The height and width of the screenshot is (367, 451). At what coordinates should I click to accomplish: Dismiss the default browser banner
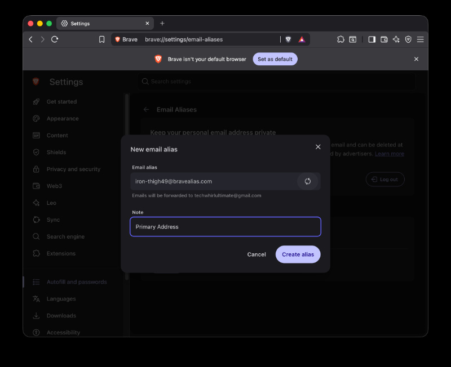pyautogui.click(x=416, y=59)
